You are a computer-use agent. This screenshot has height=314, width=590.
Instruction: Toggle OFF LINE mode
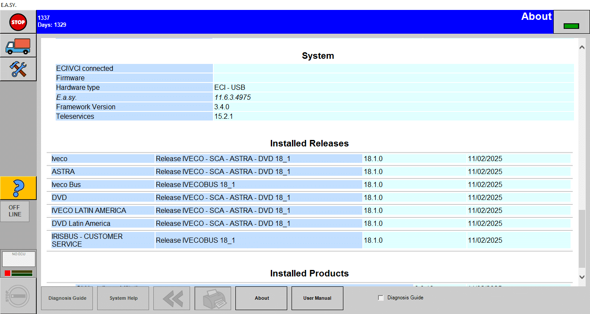click(14, 211)
